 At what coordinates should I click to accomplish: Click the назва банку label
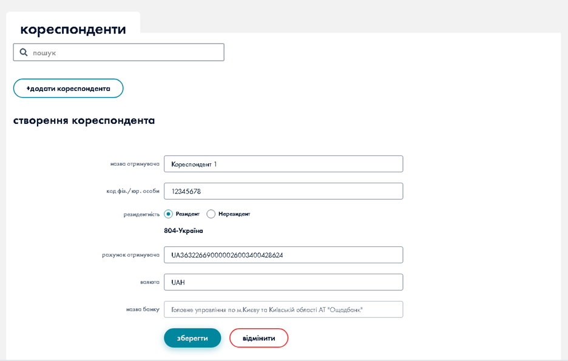143,309
